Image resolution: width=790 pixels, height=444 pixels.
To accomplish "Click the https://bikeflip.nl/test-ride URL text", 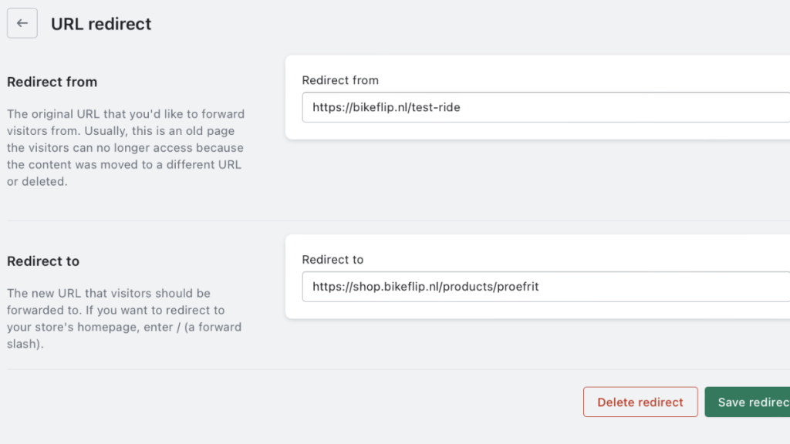I will coord(387,107).
